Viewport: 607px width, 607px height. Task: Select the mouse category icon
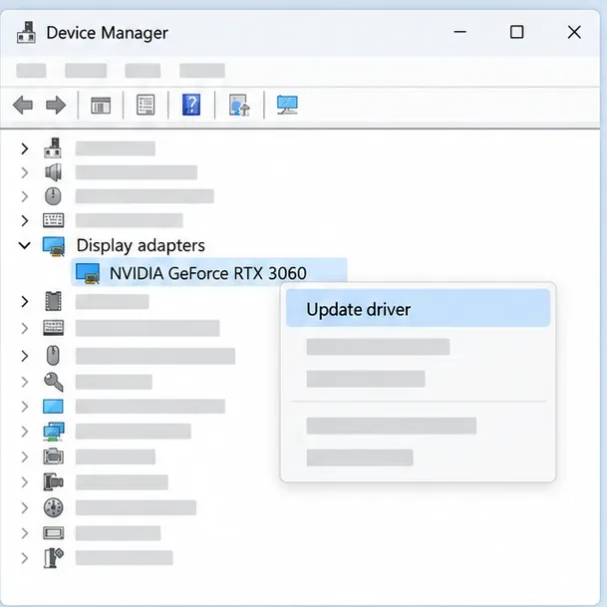tap(53, 356)
